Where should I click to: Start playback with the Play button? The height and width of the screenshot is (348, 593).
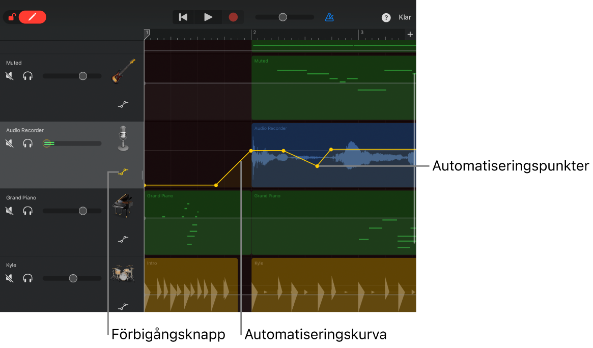click(208, 17)
